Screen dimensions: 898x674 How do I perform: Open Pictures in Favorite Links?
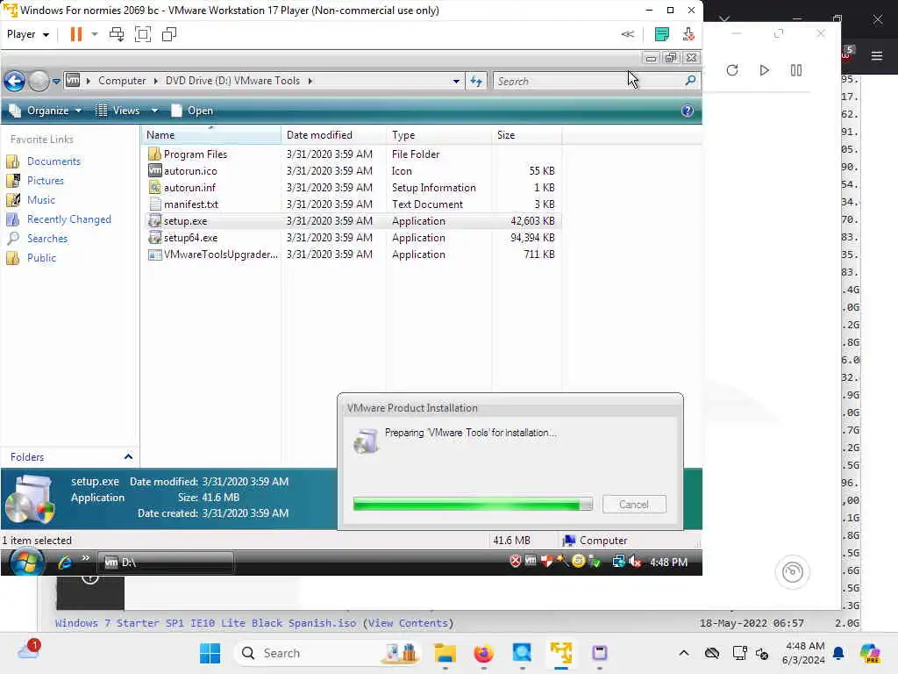tap(46, 181)
